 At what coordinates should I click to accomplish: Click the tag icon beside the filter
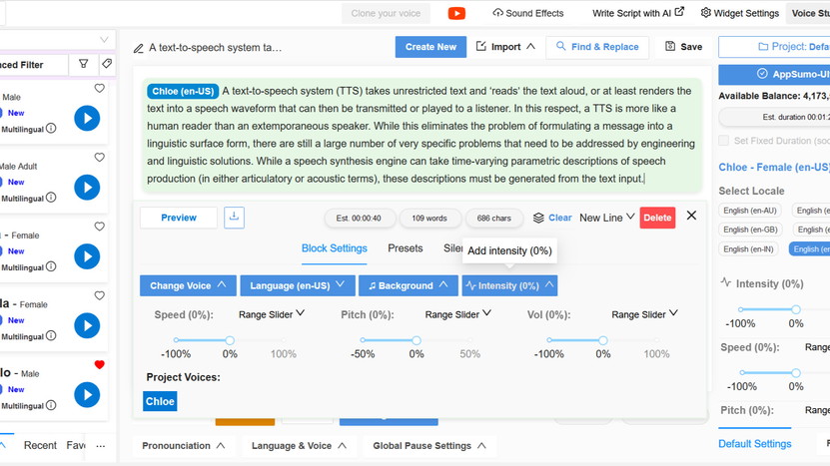[x=107, y=65]
